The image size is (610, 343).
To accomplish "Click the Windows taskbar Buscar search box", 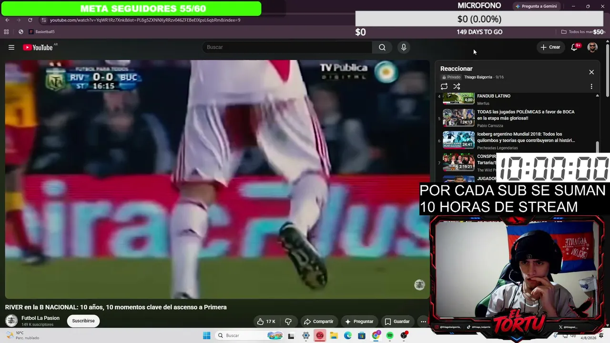I will coord(249,336).
